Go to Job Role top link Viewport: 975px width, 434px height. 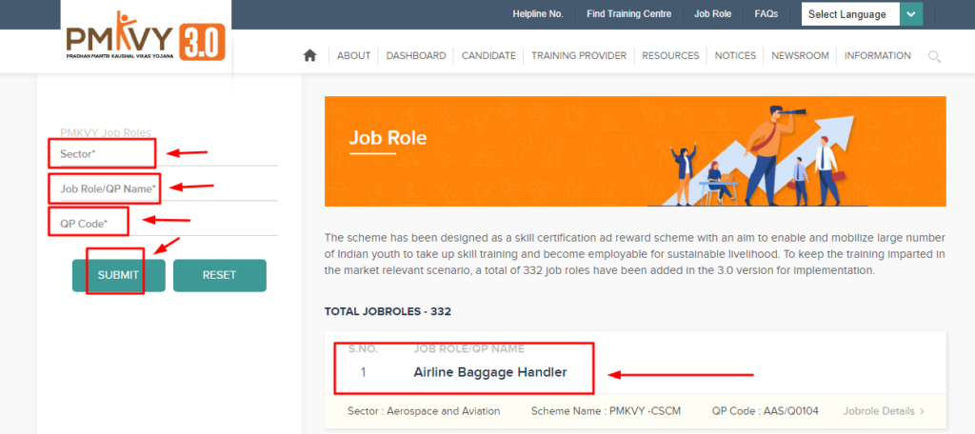[x=712, y=13]
